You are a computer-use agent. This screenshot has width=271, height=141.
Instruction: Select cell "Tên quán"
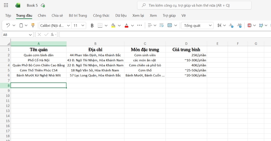click(x=38, y=50)
